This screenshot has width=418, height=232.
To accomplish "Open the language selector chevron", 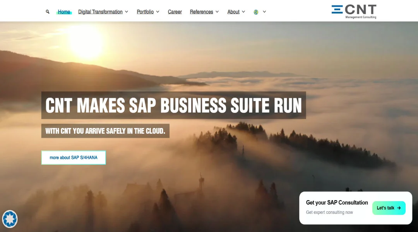I will point(264,12).
